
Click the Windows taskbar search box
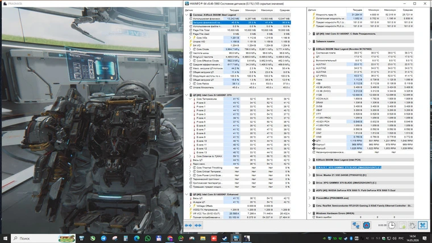[44, 238]
